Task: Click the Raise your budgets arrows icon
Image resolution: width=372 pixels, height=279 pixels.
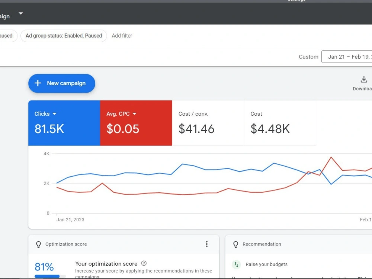Action: tap(236, 264)
